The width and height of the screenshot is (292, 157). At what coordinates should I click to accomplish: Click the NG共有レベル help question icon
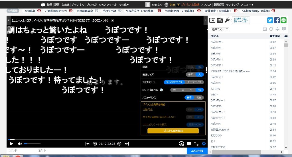click(161, 90)
